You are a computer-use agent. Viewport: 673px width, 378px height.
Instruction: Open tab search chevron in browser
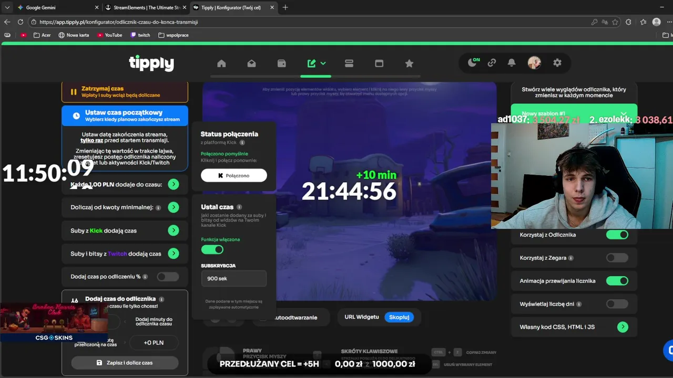(7, 7)
